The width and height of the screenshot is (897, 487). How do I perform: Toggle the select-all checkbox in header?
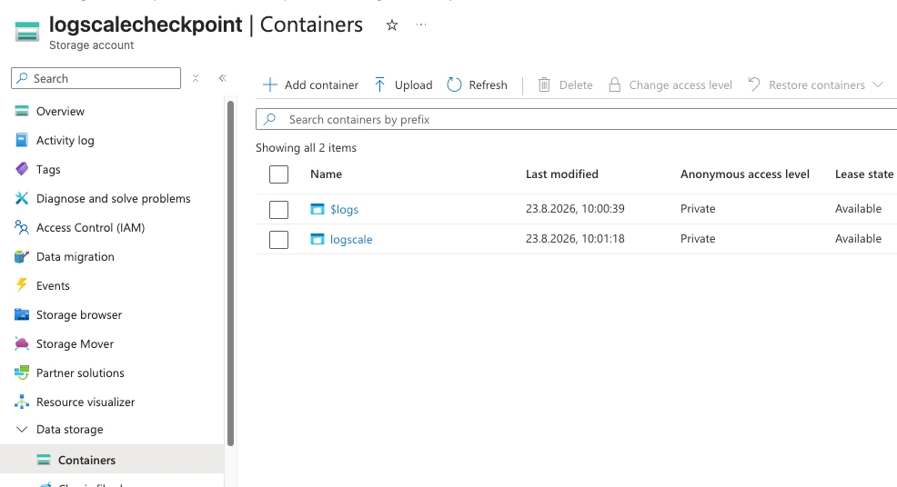point(278,174)
